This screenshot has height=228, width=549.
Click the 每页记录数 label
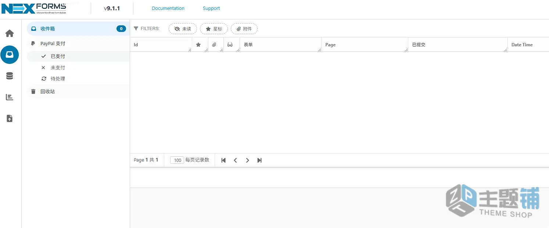point(197,160)
